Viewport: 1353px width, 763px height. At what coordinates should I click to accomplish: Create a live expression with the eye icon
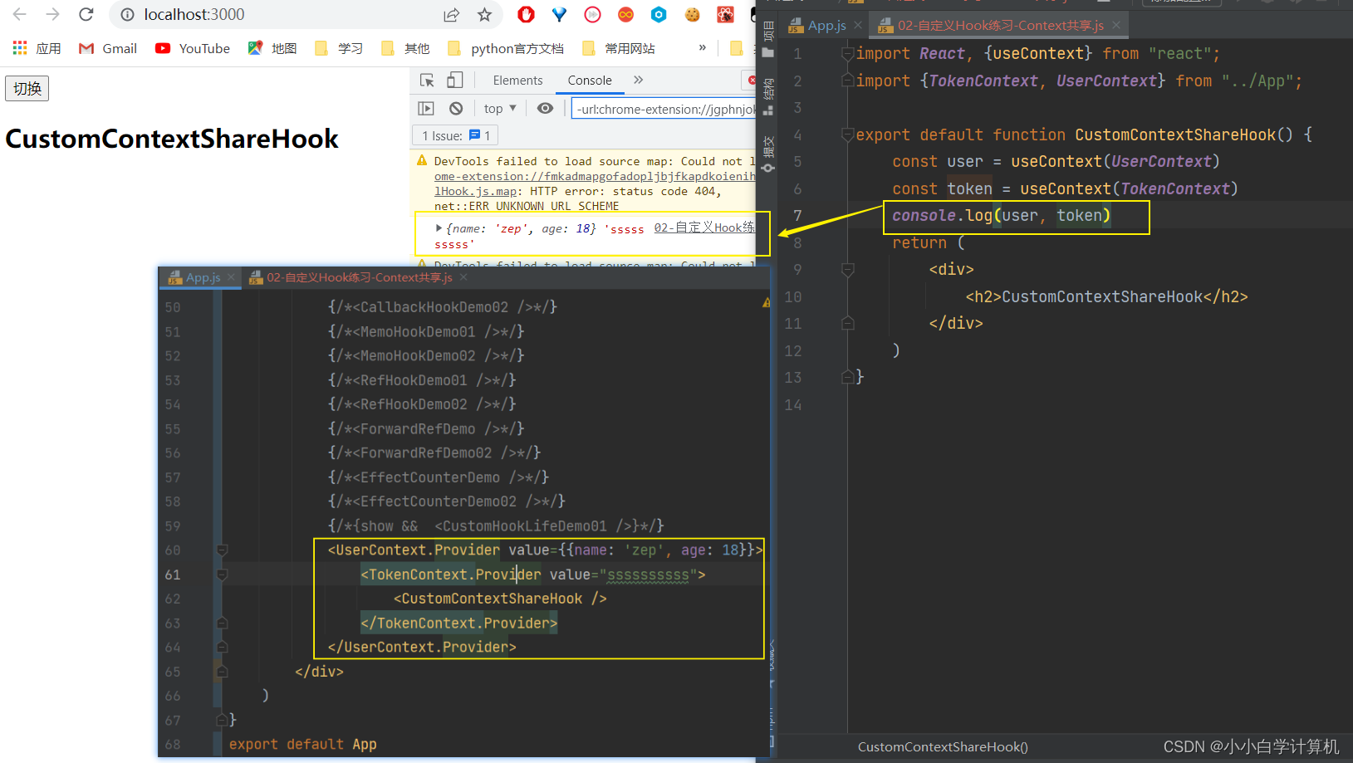545,108
